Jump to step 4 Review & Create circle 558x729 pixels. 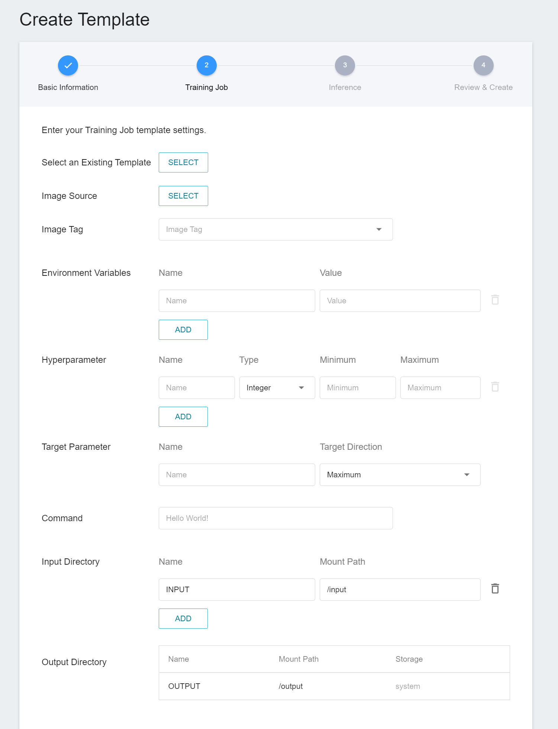pyautogui.click(x=483, y=65)
